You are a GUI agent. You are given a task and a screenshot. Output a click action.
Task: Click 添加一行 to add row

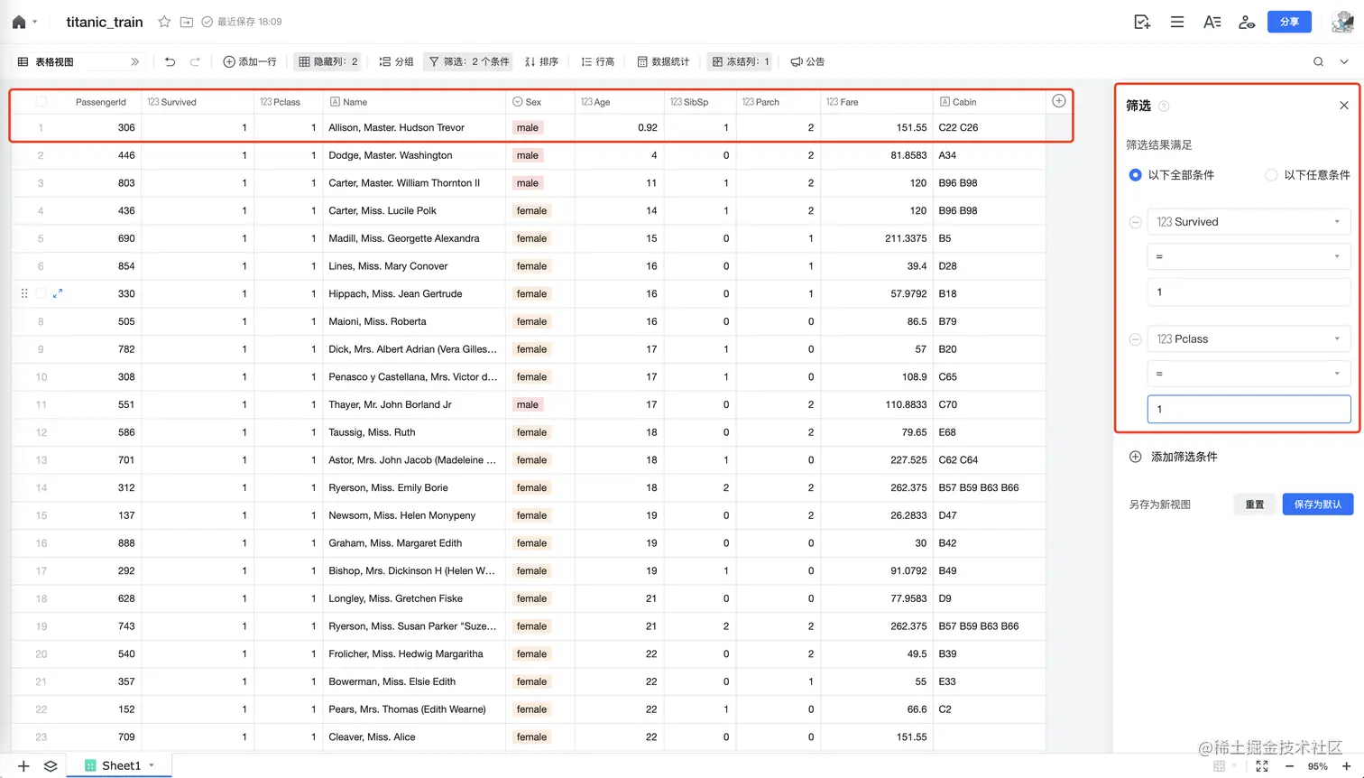click(x=250, y=61)
